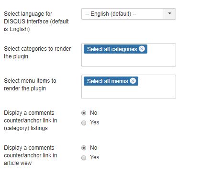This screenshot has width=211, height=176.
Task: Click the 'Select language for DISQUS interface' label
Action: 36,22
